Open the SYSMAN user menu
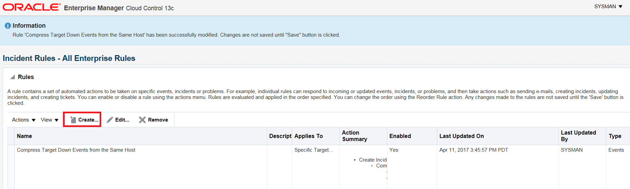Image resolution: width=630 pixels, height=189 pixels. point(608,7)
